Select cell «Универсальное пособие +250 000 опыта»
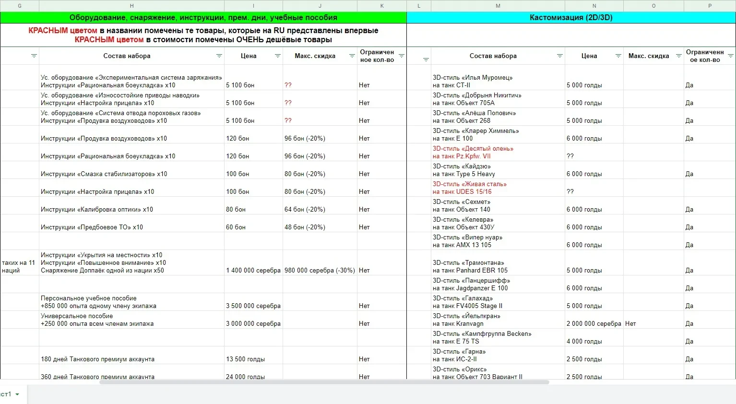The image size is (736, 404). click(x=131, y=320)
